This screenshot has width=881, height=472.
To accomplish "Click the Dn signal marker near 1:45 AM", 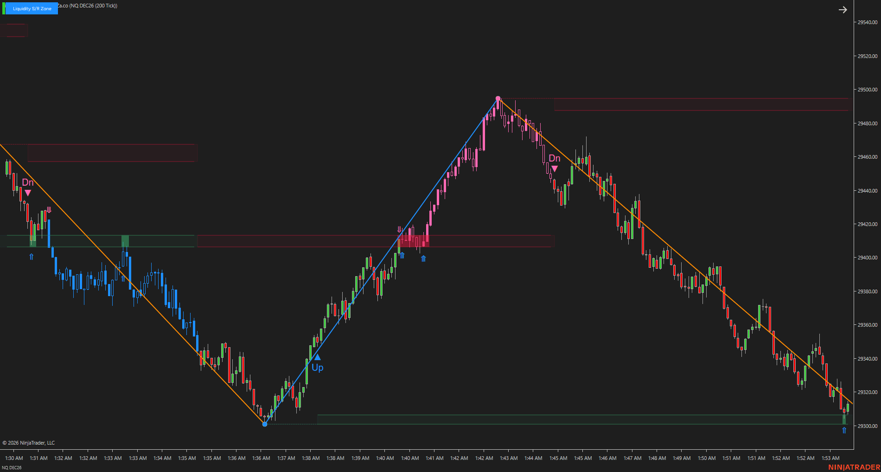I will pos(555,163).
